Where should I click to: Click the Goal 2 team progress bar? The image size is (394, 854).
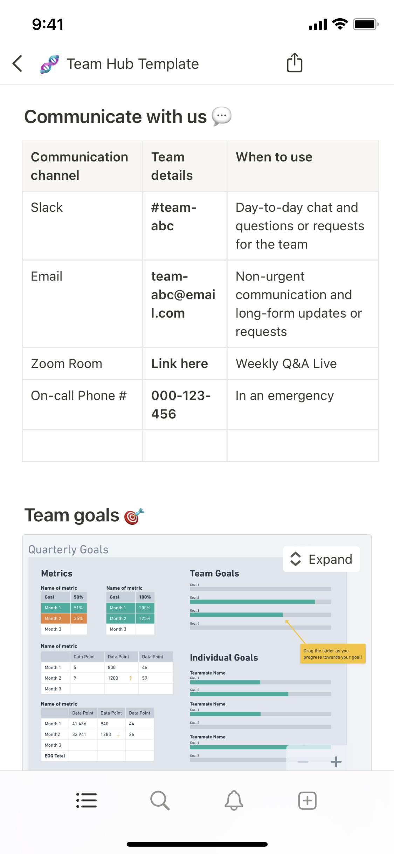click(260, 602)
